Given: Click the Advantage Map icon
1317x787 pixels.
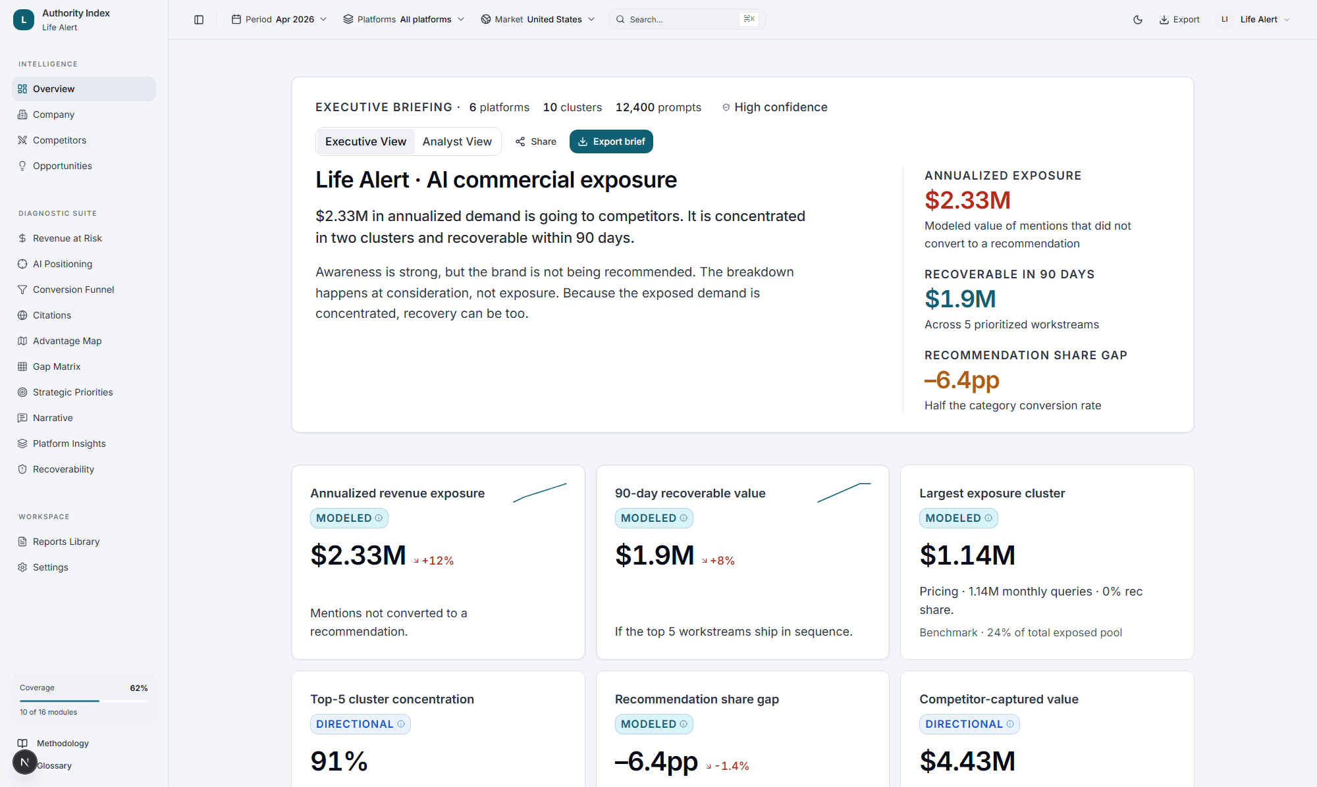Looking at the screenshot, I should [22, 341].
